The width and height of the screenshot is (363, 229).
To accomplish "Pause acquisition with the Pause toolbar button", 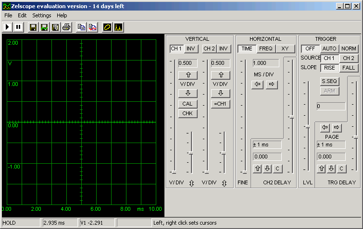I will [18, 27].
